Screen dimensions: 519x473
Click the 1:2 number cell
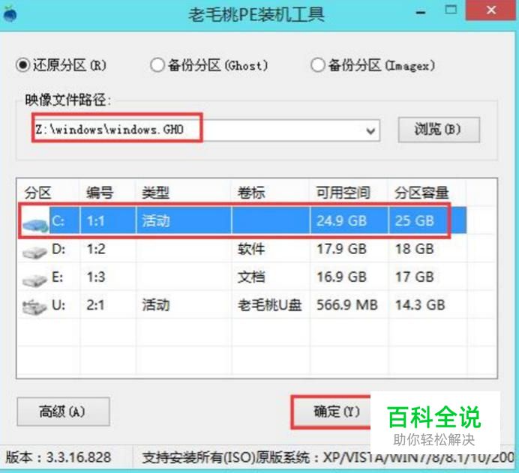click(96, 249)
